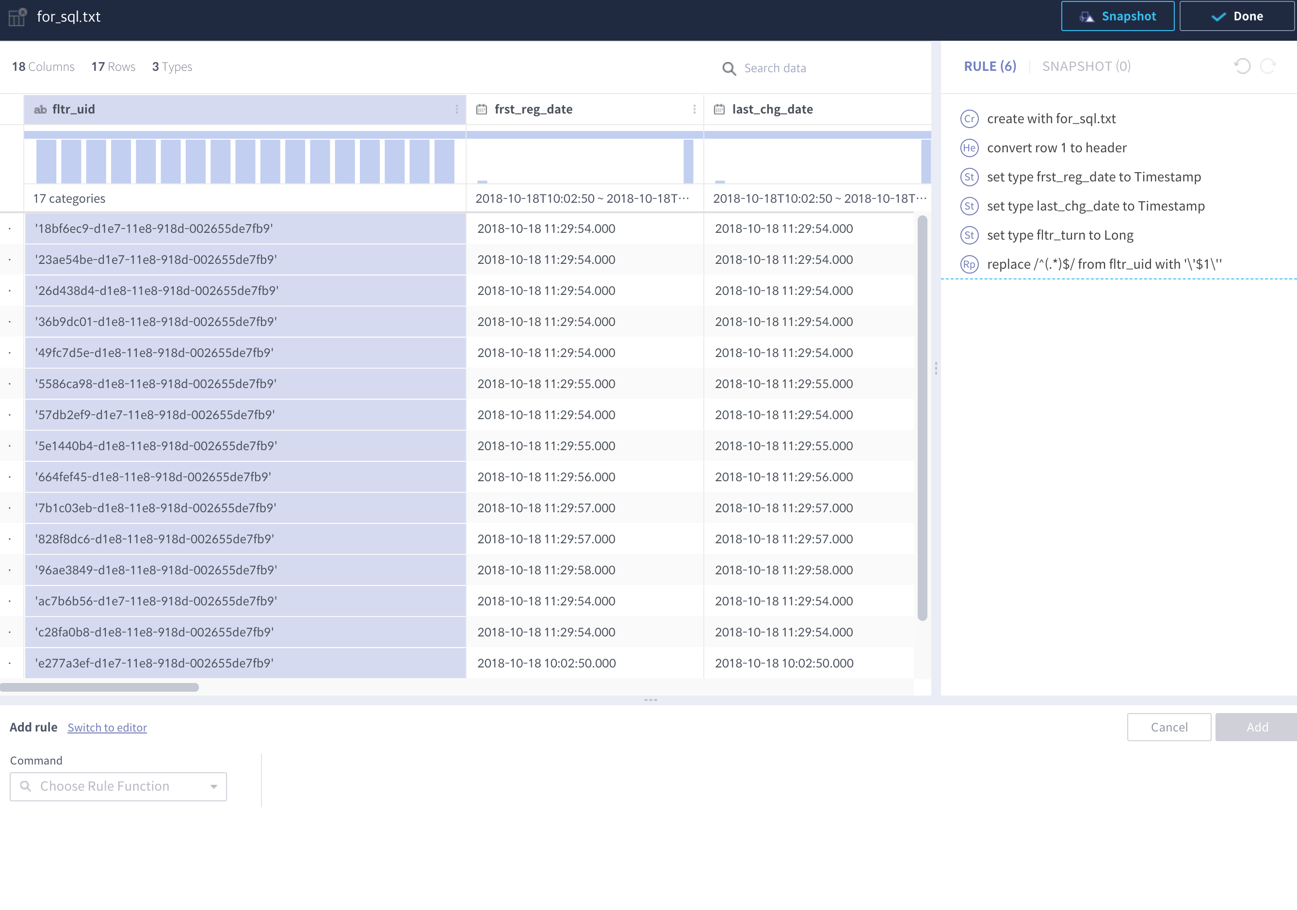Select the last_chg_date column header

click(x=817, y=109)
